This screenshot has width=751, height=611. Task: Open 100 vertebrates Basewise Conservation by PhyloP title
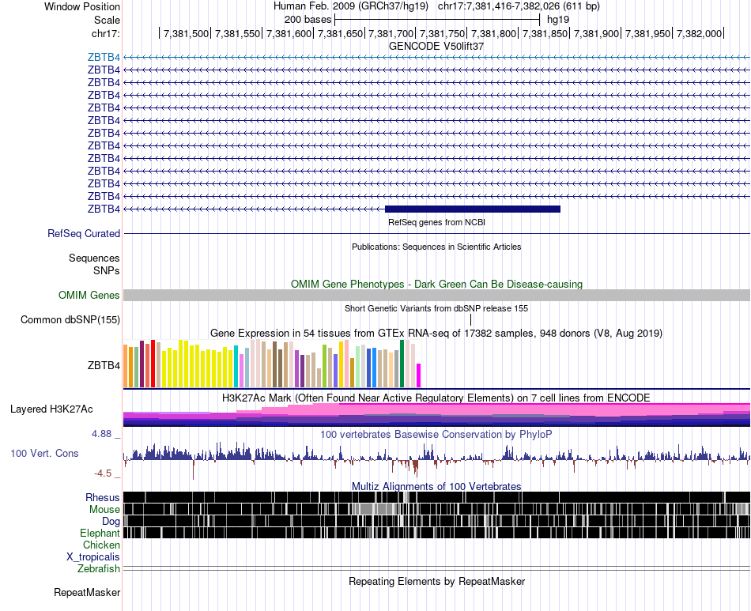point(436,434)
